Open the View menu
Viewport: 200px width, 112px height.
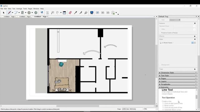tap(10, 9)
